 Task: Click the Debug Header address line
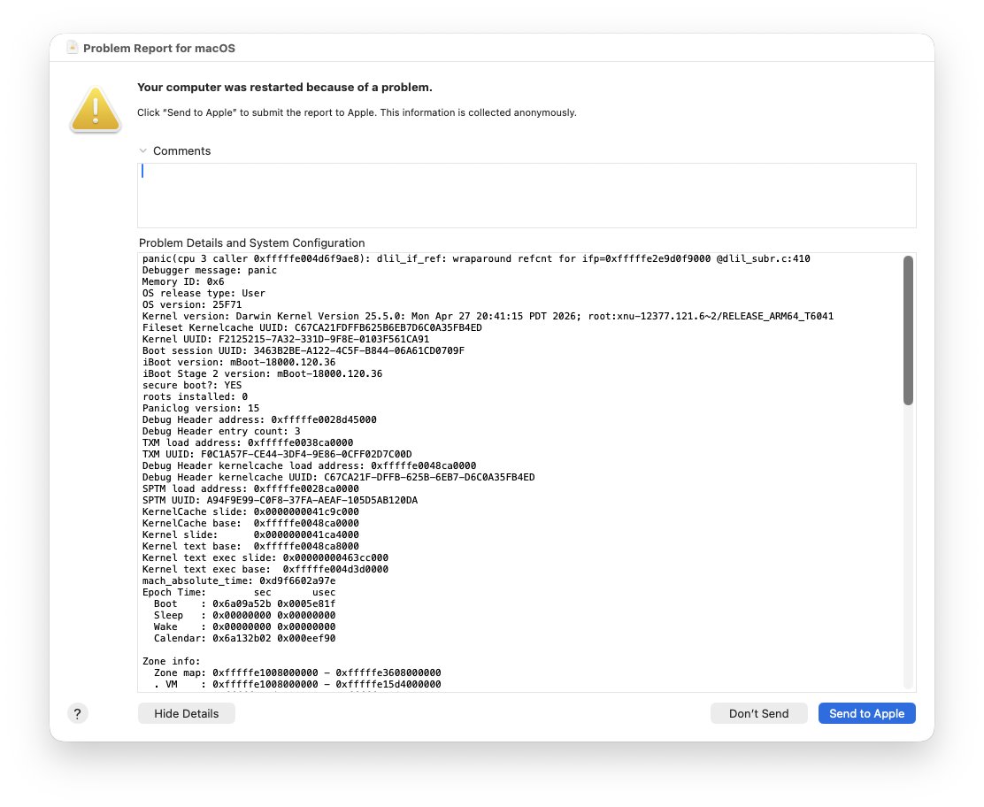point(259,419)
